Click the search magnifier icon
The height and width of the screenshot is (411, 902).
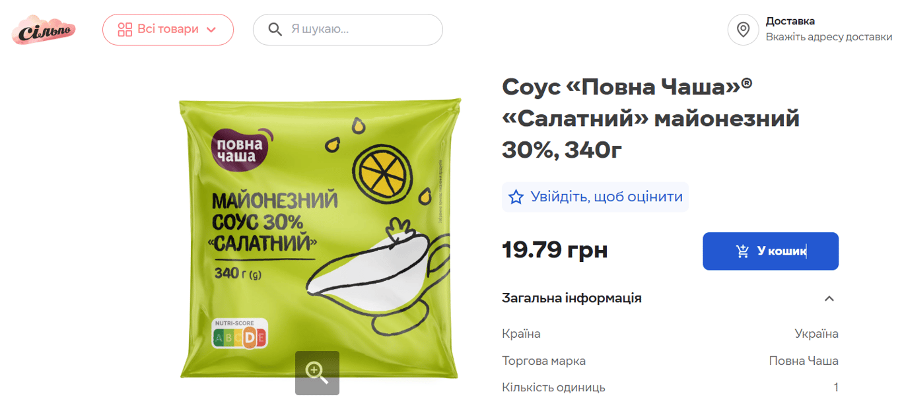tap(275, 30)
